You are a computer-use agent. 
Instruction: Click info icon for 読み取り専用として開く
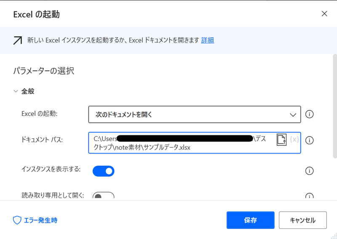pos(309,196)
